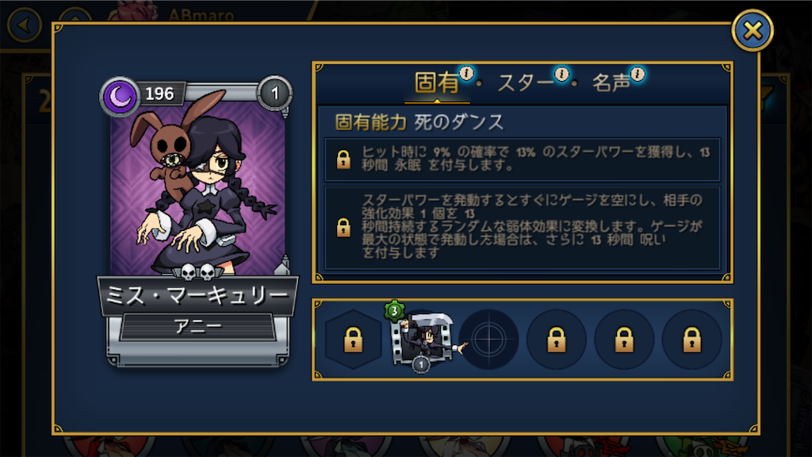Tap the first locked circular slot
This screenshot has width=812, height=457.
(556, 340)
